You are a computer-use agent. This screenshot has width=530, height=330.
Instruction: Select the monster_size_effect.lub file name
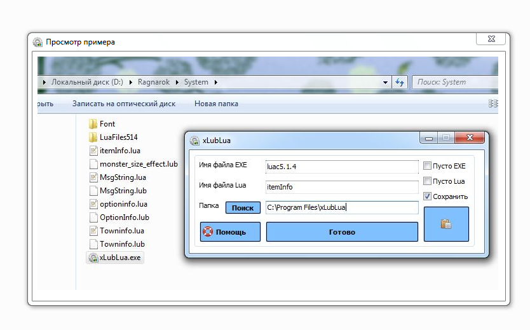pyautogui.click(x=139, y=164)
